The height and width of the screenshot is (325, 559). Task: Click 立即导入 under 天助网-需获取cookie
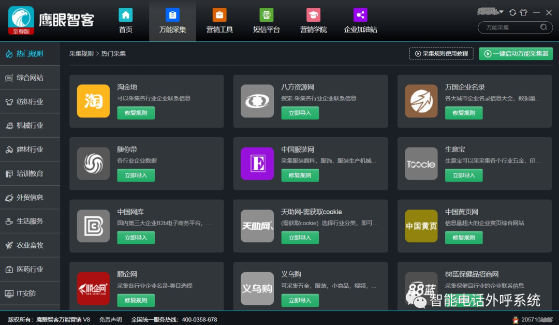pyautogui.click(x=300, y=238)
